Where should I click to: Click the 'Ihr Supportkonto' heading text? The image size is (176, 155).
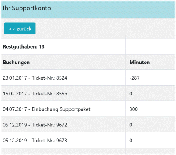pos(27,8)
